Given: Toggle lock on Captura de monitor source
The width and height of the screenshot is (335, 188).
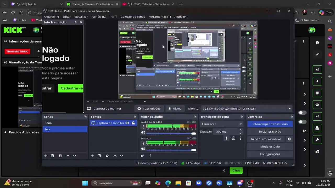Looking at the screenshot, I should click(x=133, y=123).
